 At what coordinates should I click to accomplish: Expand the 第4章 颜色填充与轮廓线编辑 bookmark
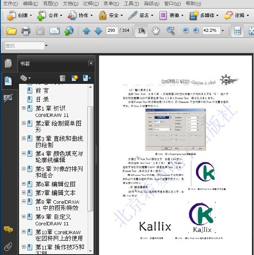tap(24, 153)
